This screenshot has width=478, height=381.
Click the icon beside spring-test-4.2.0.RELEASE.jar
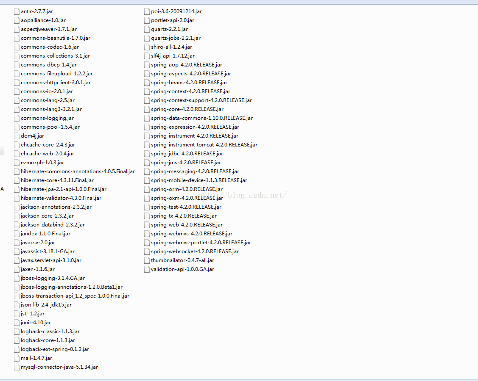click(147, 207)
